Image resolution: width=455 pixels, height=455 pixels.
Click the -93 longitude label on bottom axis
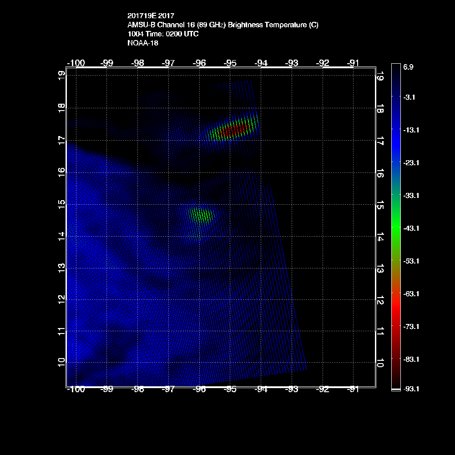[x=292, y=389]
